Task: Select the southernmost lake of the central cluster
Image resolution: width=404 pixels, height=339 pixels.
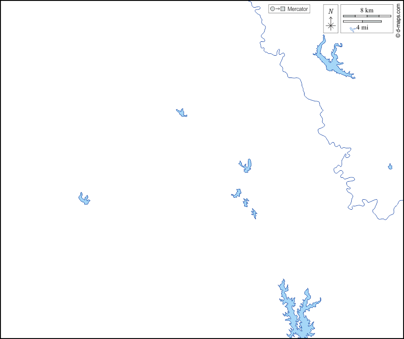Action: coord(254,213)
